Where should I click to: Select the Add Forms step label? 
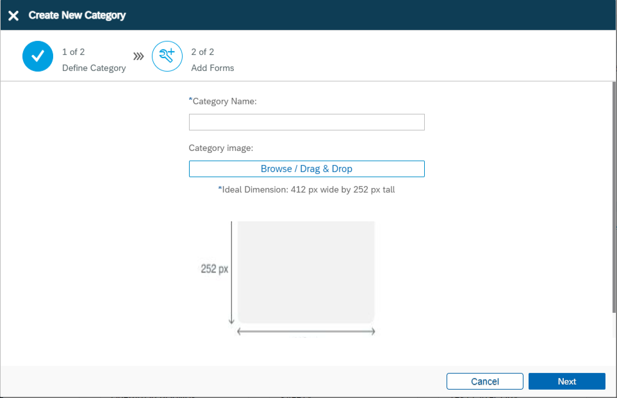(212, 68)
